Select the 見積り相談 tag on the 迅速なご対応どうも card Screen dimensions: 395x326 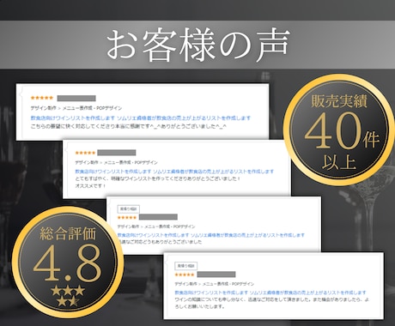129,208
